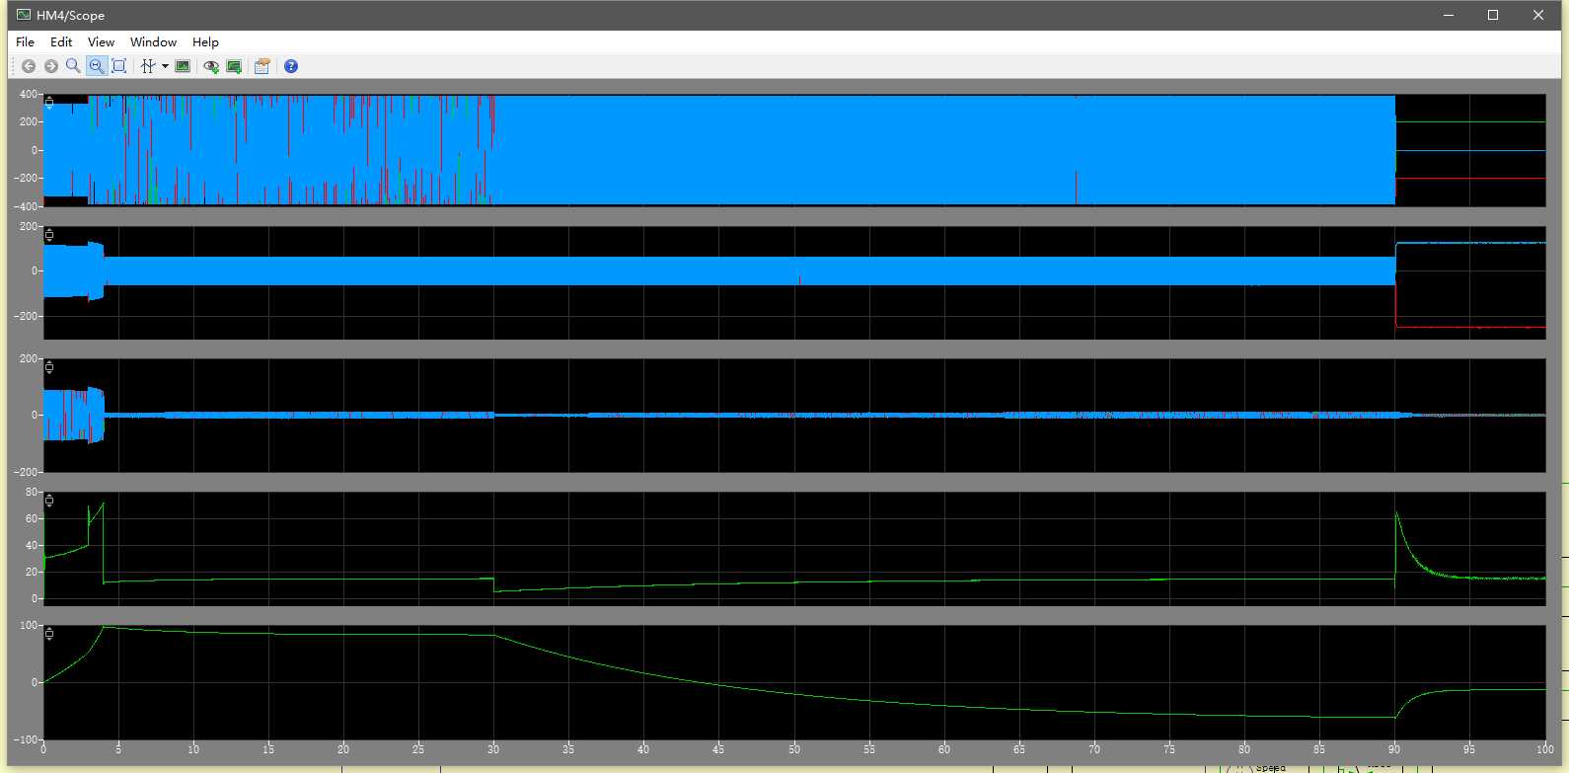Click the green scope display icon
Image resolution: width=1569 pixels, height=773 pixels.
[183, 66]
